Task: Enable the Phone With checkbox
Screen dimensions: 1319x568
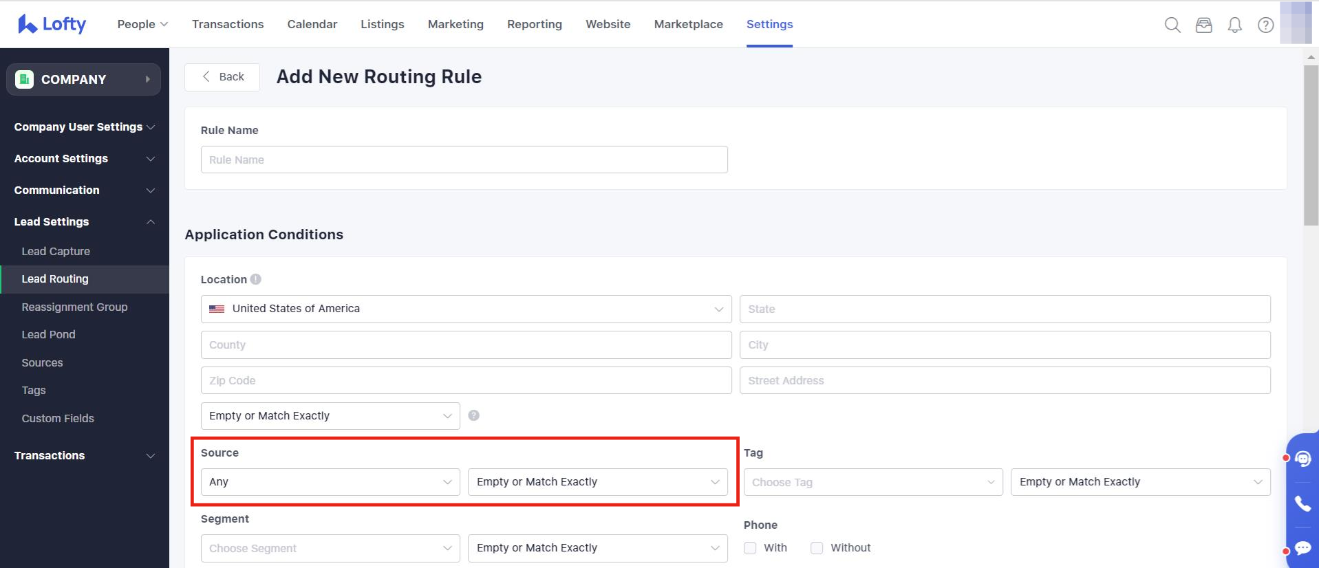Action: (750, 548)
